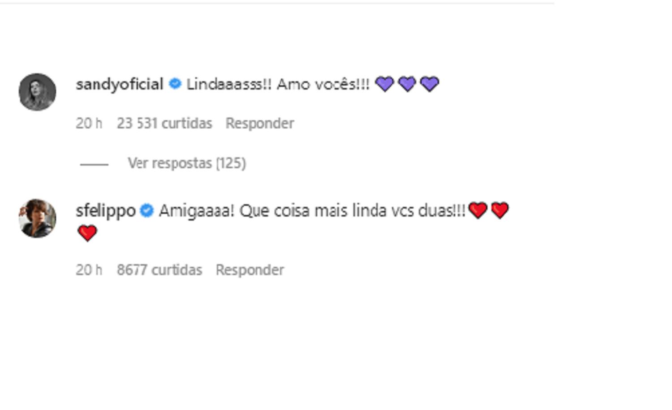The width and height of the screenshot is (672, 410).
Task: Open the 20 h timestamp under sfelippo
Action: click(89, 270)
